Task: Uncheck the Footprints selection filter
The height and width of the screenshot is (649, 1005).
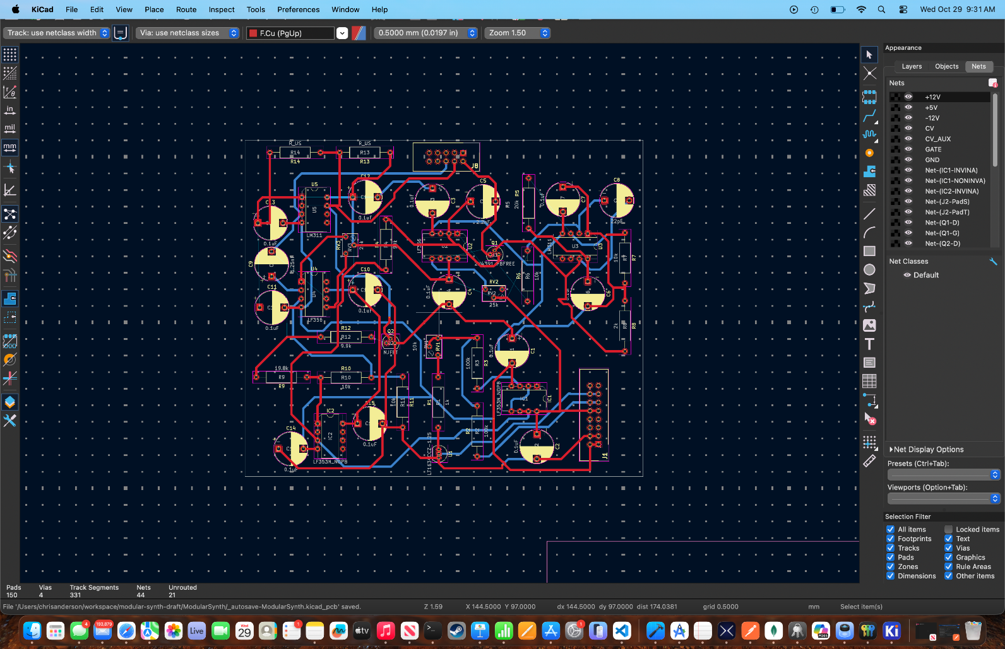Action: click(x=890, y=539)
